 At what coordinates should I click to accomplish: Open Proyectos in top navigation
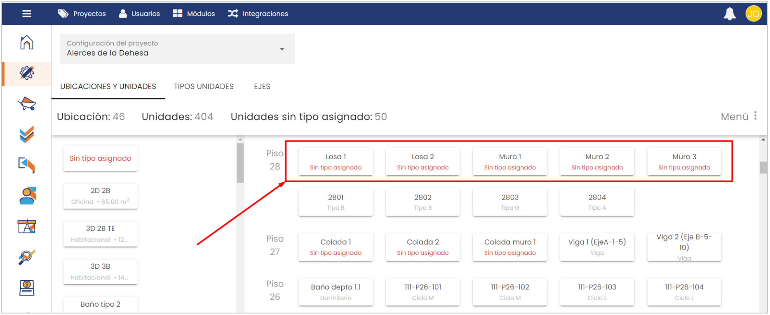click(x=82, y=14)
